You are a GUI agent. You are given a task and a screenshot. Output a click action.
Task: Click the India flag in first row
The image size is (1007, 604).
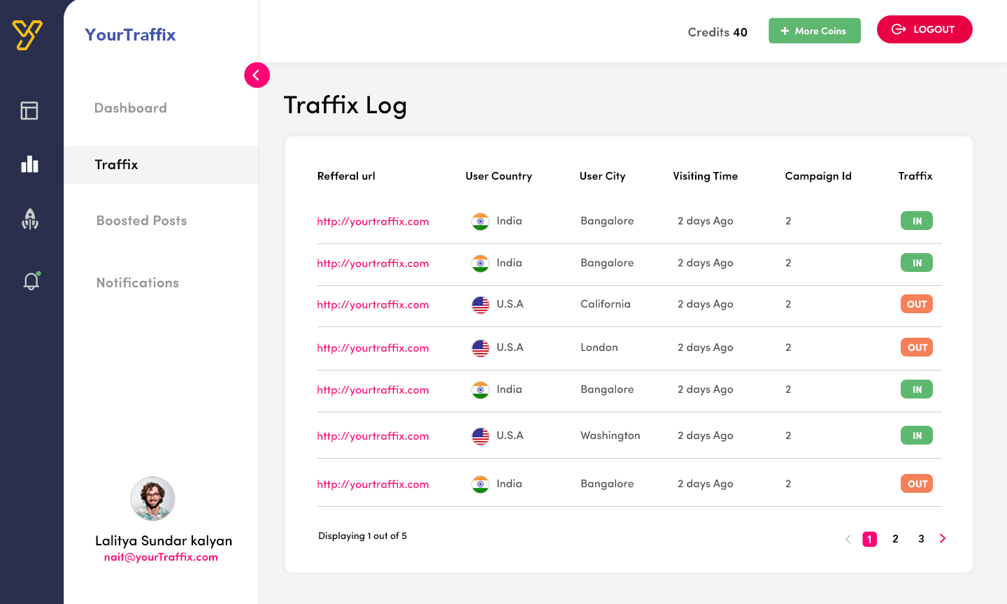(480, 222)
